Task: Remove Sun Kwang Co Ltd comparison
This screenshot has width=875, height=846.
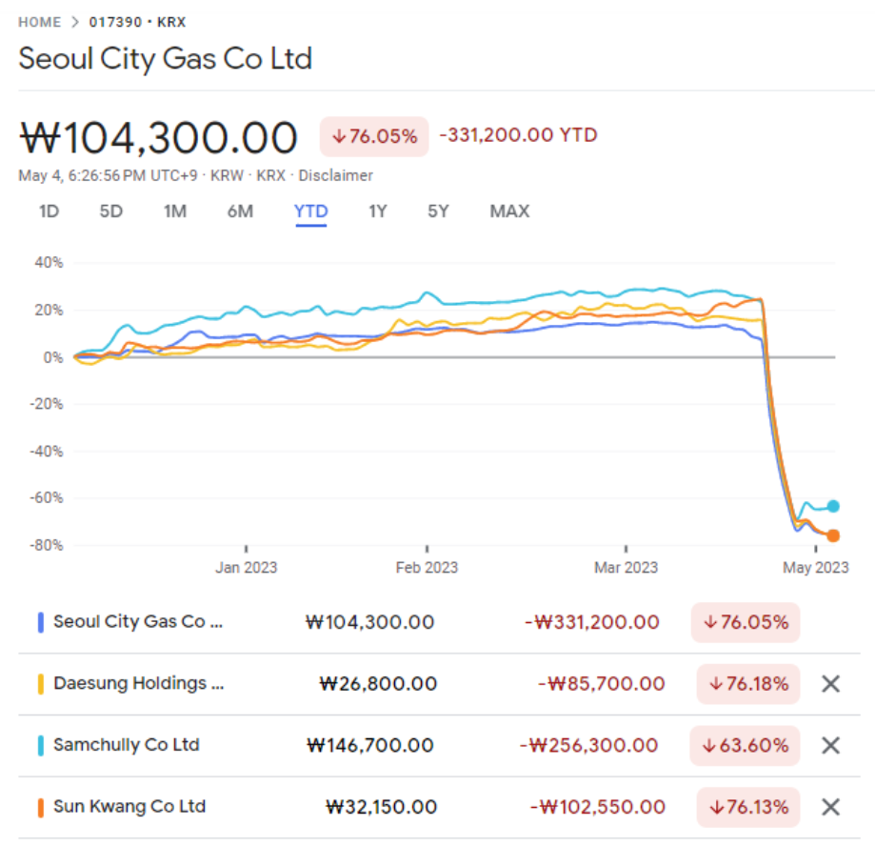Action: [830, 806]
